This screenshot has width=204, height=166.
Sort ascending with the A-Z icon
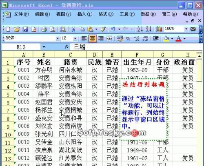point(140,29)
